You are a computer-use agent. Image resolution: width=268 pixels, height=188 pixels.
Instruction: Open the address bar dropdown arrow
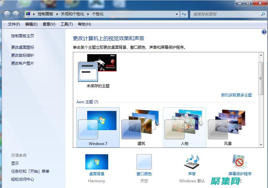point(176,14)
